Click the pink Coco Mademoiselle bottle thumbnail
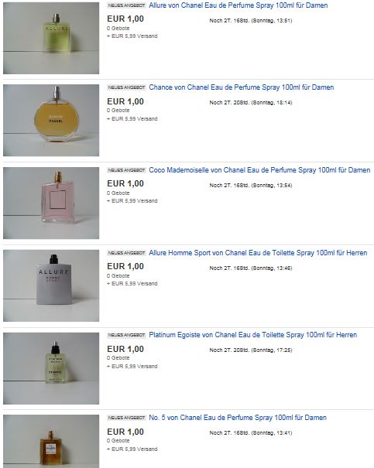 [51, 203]
